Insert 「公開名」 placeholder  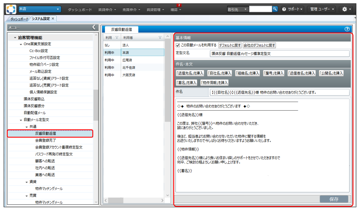click(x=331, y=73)
